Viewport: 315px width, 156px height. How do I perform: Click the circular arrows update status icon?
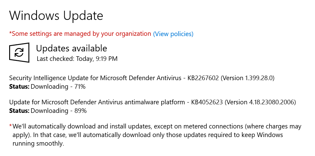click(19, 53)
